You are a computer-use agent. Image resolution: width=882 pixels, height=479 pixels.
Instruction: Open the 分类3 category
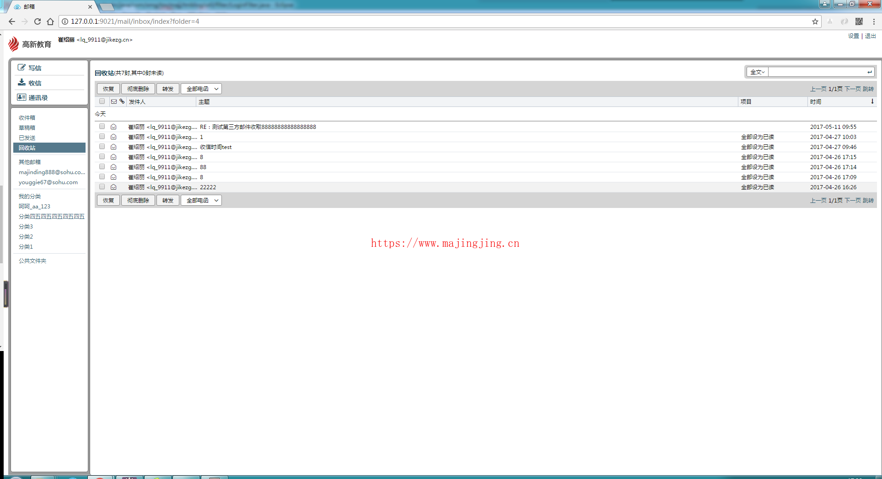pos(26,227)
